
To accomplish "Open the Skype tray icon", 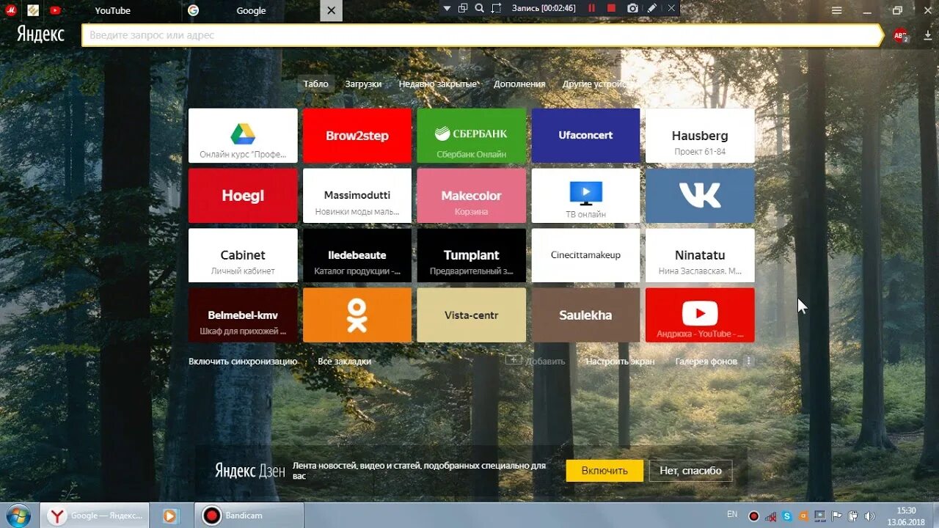I will pos(786,516).
